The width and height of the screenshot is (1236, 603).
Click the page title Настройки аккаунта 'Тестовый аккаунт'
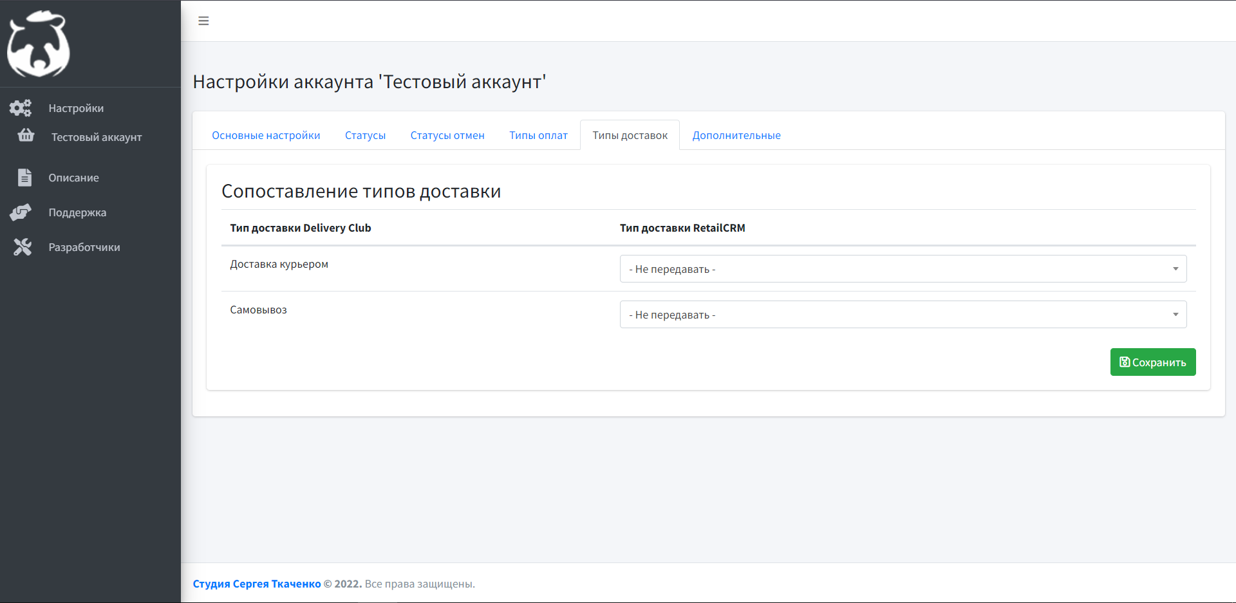point(370,82)
